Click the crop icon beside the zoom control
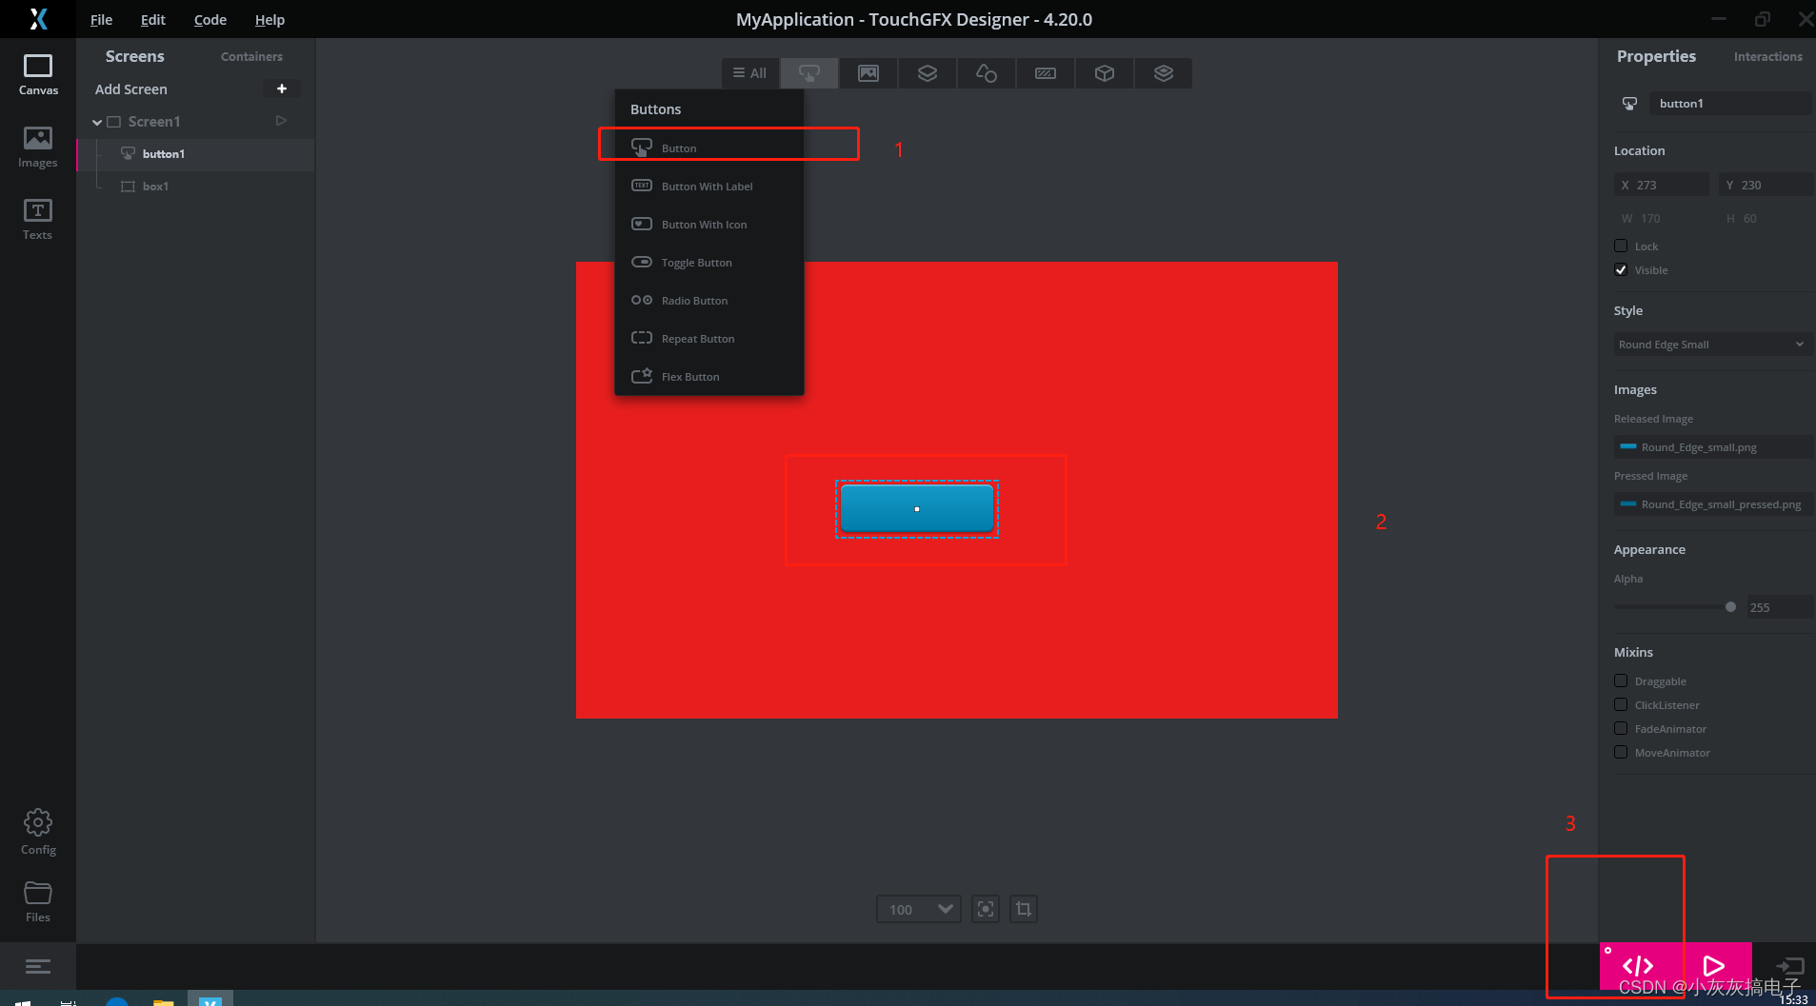This screenshot has width=1816, height=1006. (1024, 909)
